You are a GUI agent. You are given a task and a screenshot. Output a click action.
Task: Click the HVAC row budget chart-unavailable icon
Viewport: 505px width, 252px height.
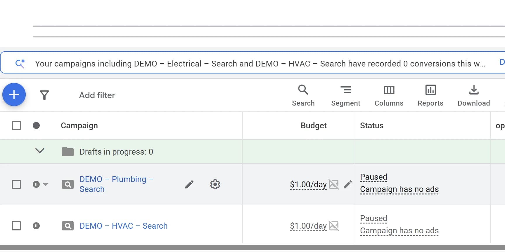point(334,226)
